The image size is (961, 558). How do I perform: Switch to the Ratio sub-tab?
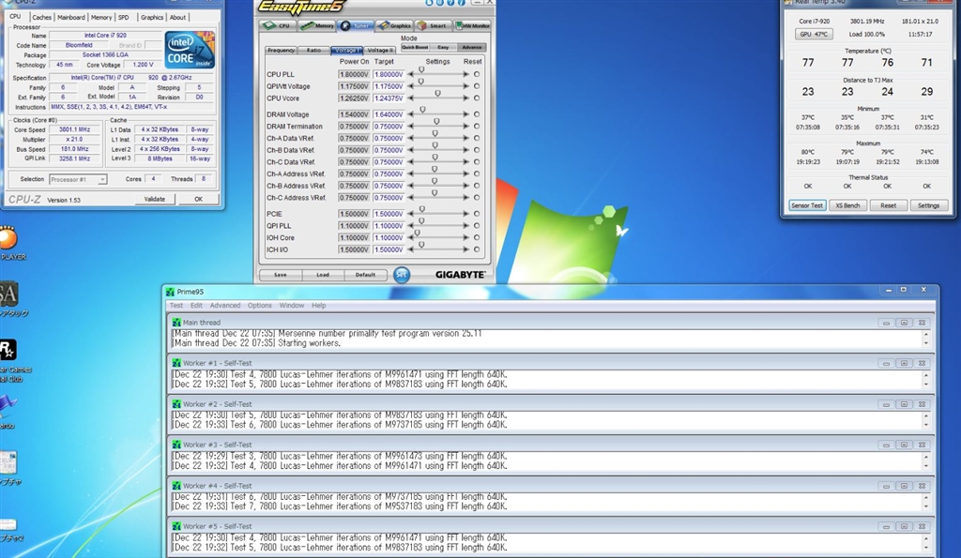313,51
